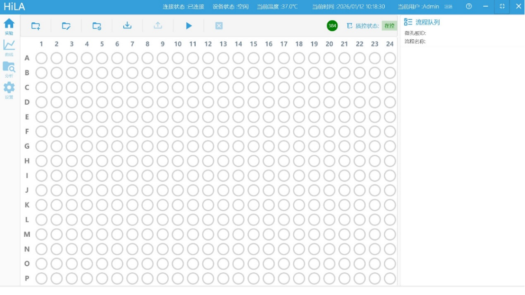Click the edit folder toolbar icon
Image resolution: width=525 pixels, height=295 pixels.
click(66, 26)
